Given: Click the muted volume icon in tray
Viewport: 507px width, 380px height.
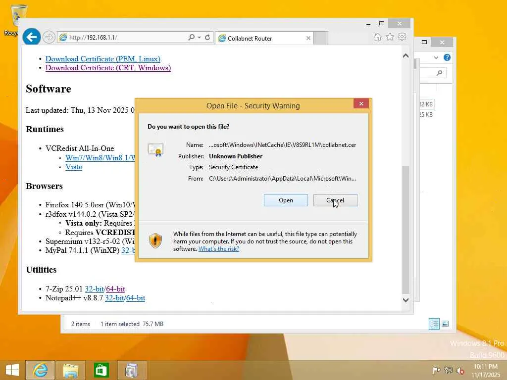Looking at the screenshot, I should click(x=460, y=370).
